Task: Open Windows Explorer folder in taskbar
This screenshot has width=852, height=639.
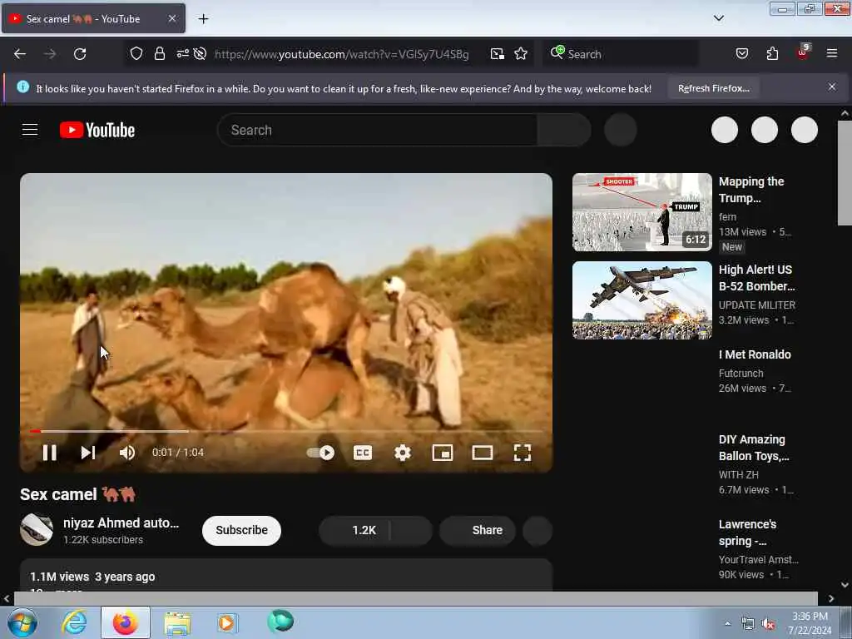Action: click(x=177, y=622)
